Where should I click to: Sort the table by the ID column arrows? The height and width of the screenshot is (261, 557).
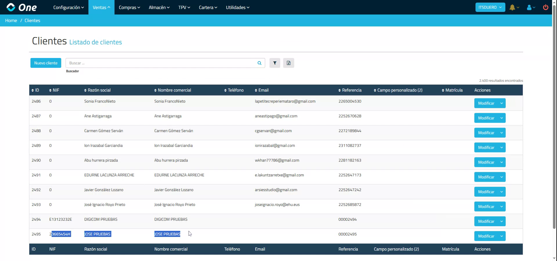coord(32,90)
